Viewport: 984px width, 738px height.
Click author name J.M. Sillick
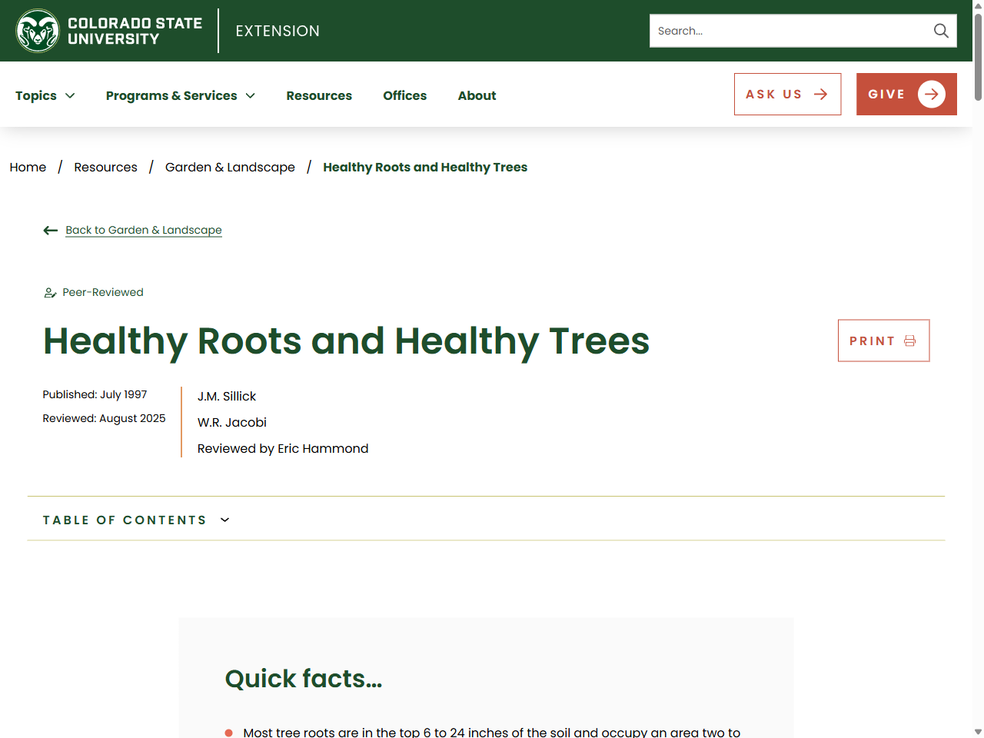227,397
